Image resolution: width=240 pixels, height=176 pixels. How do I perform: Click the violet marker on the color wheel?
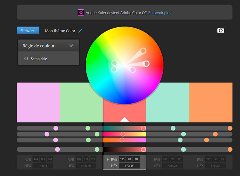(x=133, y=70)
